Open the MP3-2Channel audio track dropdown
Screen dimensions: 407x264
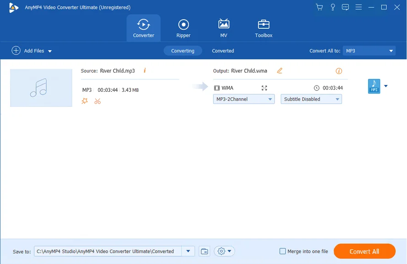(x=244, y=99)
